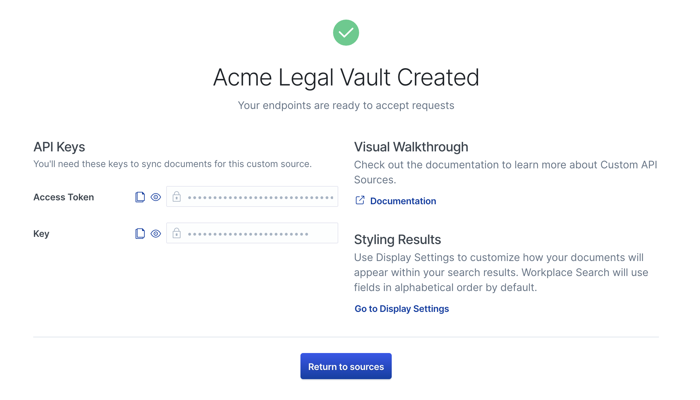Click the API Keys heading
Viewport: 700px width, 400px height.
pyautogui.click(x=59, y=147)
